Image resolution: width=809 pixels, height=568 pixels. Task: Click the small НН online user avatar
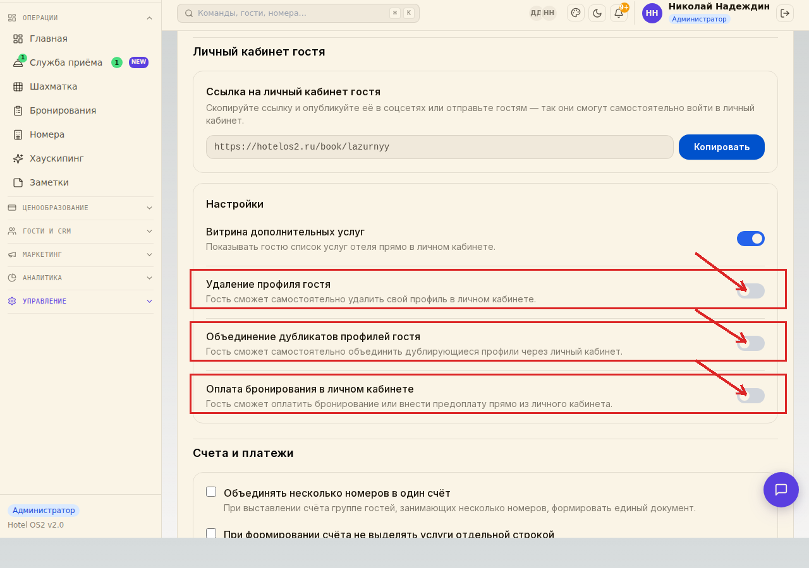click(549, 13)
